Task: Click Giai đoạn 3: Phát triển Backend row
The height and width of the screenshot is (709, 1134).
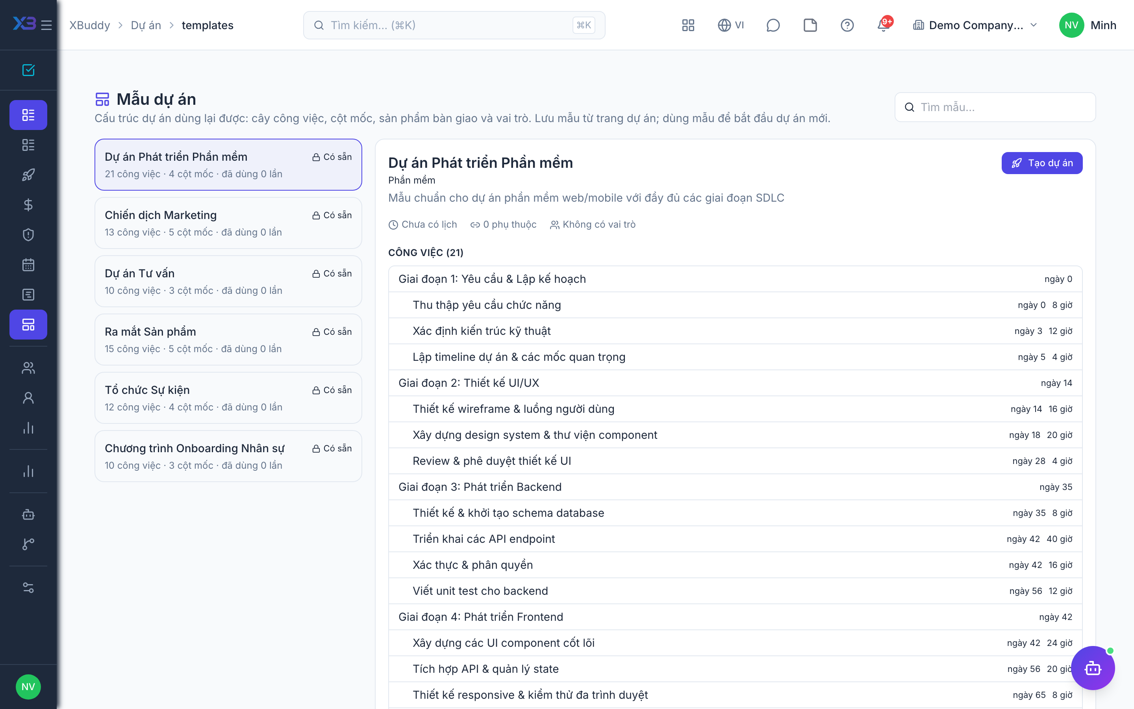Action: (735, 487)
